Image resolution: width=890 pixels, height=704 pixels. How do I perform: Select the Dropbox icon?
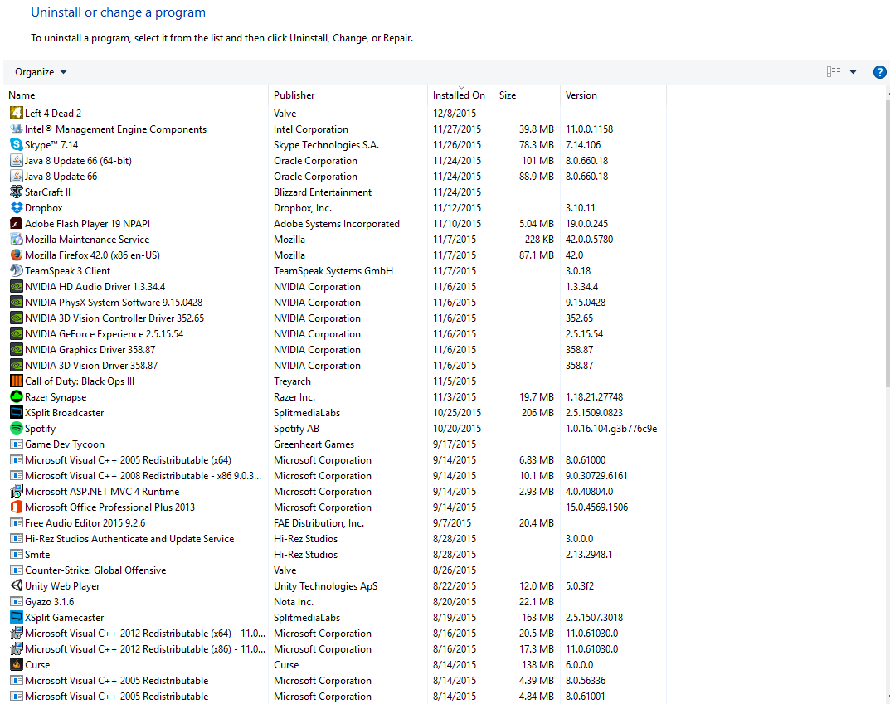(x=17, y=207)
